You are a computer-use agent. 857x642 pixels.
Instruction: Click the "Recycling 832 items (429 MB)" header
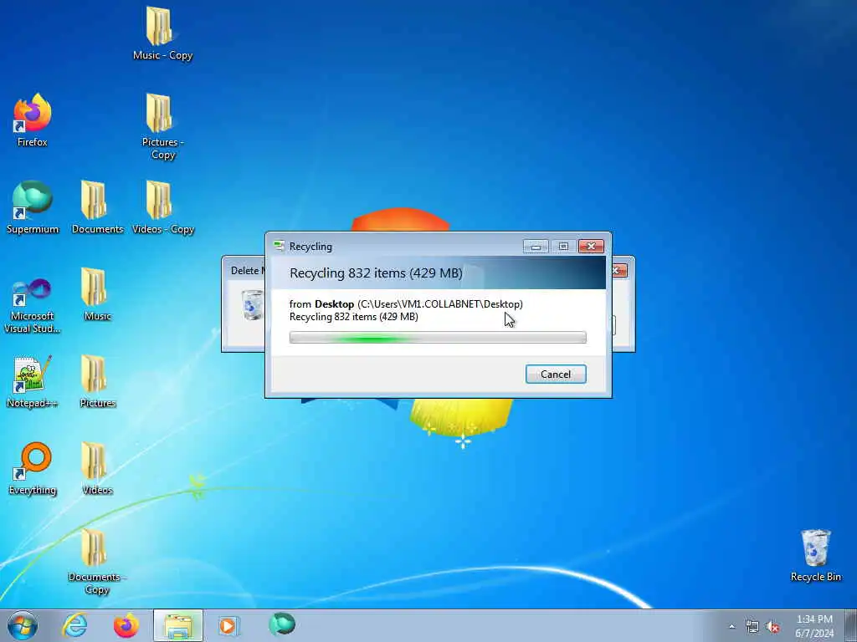click(376, 273)
